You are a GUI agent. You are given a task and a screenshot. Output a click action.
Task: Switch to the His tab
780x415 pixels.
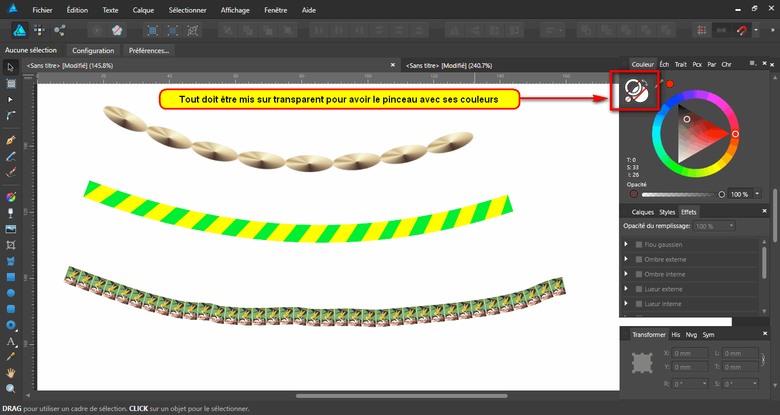click(676, 335)
